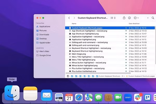Select Application highlighted.png file
156x104 pixels.
coord(110,40)
